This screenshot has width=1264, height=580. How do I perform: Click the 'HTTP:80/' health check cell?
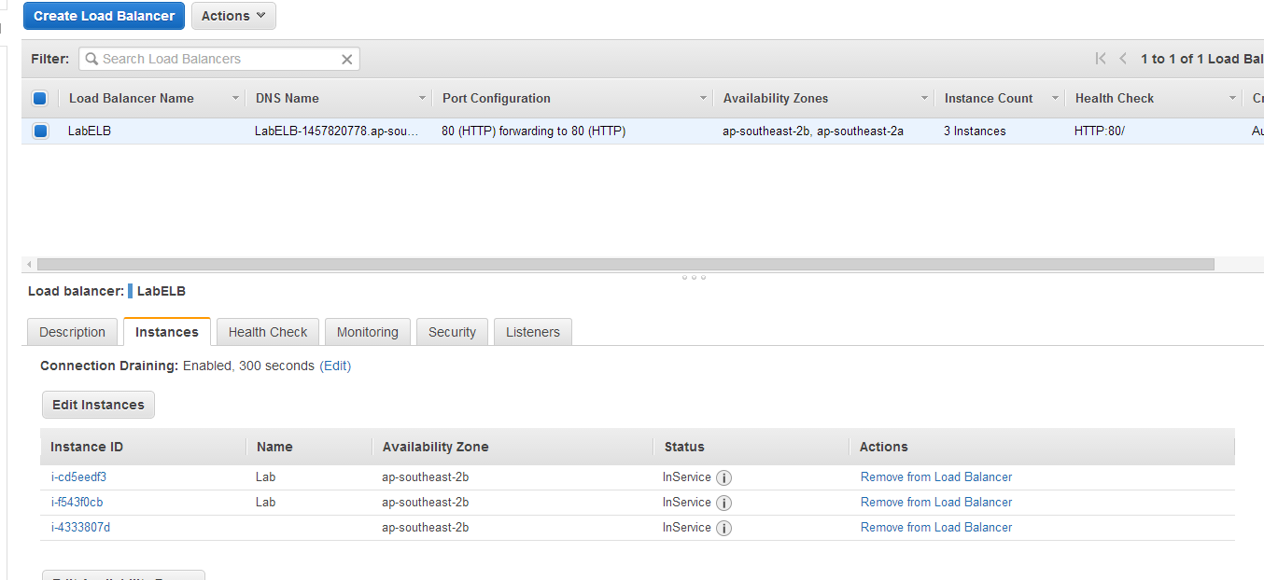coord(1100,131)
